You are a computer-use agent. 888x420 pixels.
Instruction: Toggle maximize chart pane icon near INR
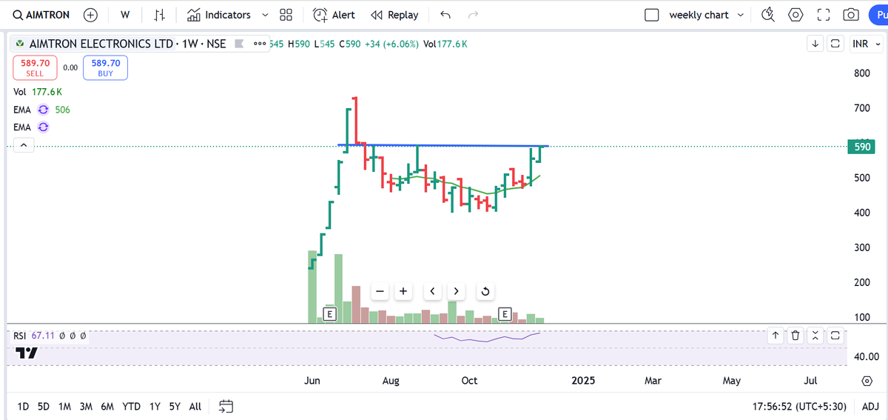(x=835, y=44)
